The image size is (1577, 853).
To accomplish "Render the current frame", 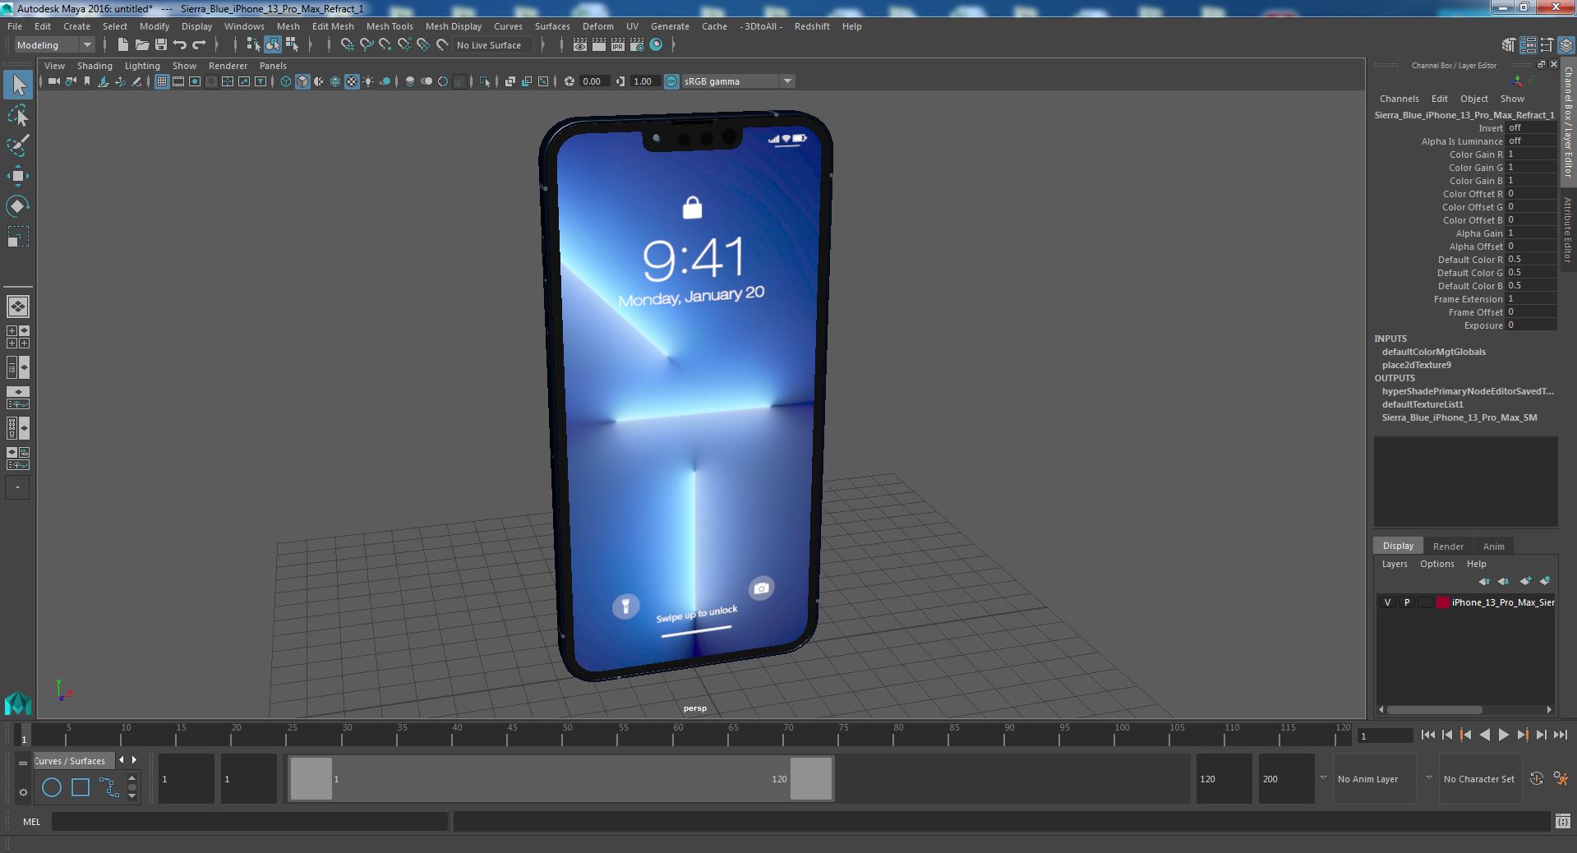I will tap(599, 45).
